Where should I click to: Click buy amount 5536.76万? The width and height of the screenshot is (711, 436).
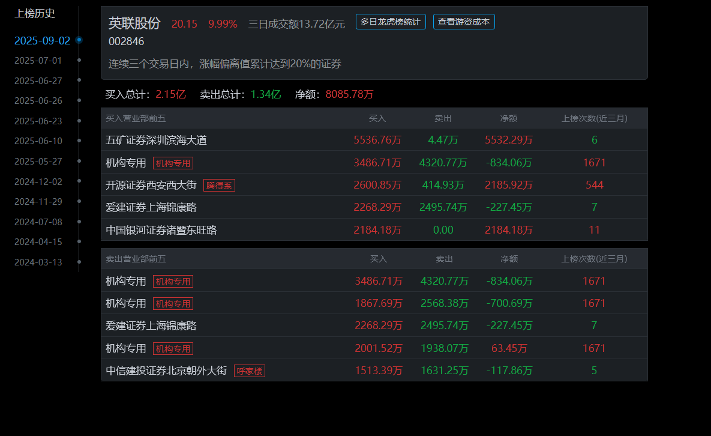coord(377,140)
